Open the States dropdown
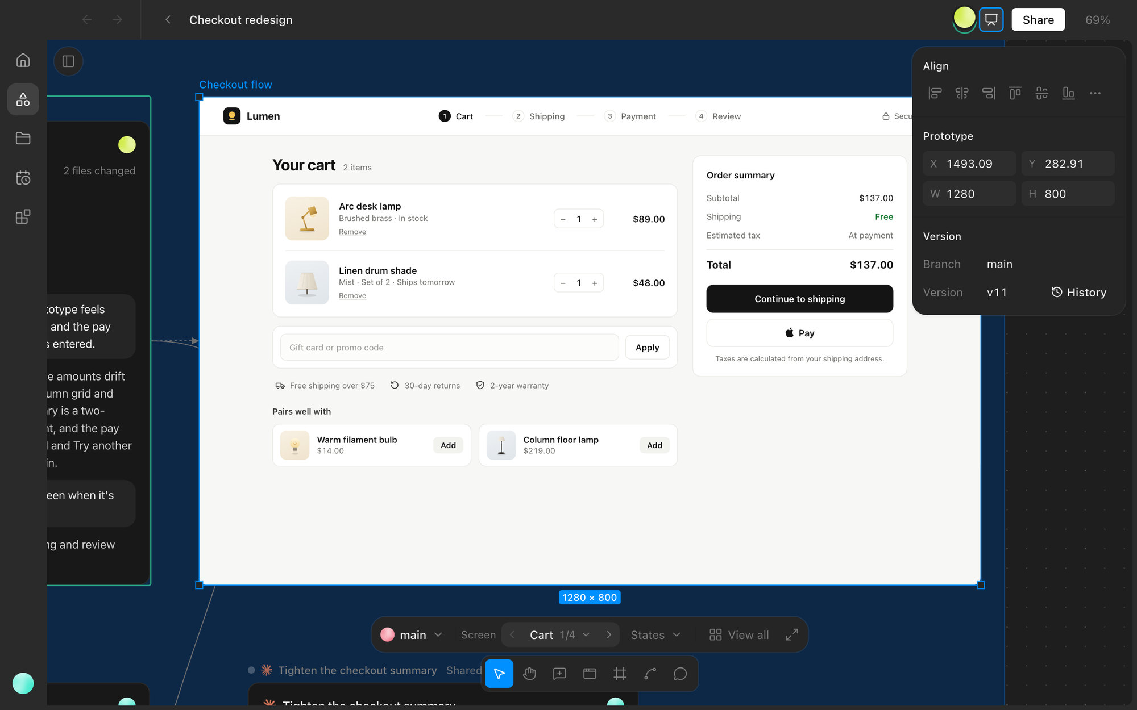 pos(655,635)
